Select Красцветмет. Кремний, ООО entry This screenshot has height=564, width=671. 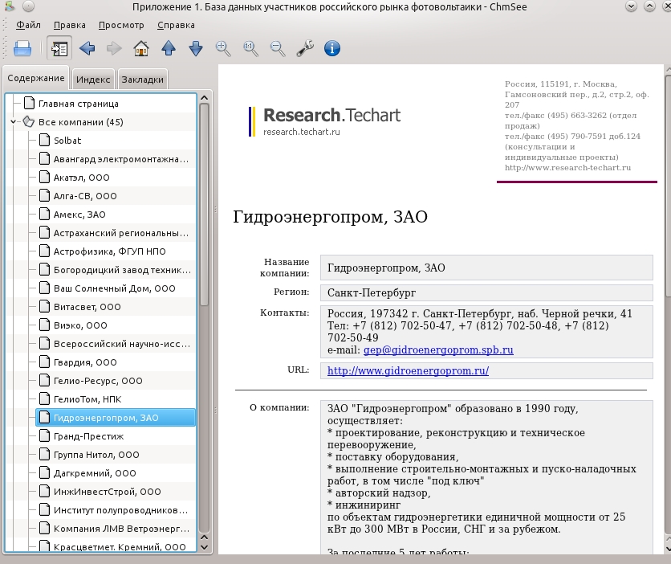(x=120, y=546)
